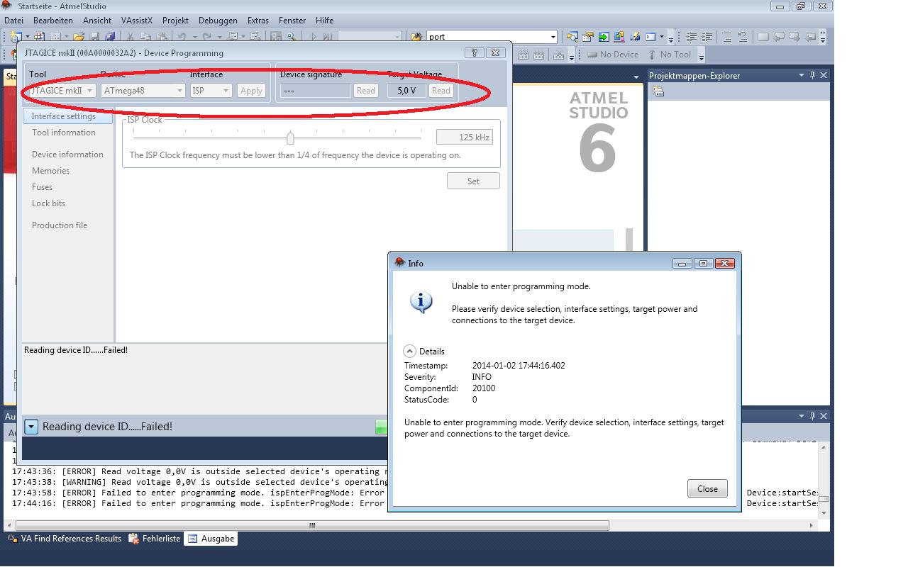Select Lock bits in sidebar
Image resolution: width=908 pixels, height=567 pixels.
coord(48,203)
